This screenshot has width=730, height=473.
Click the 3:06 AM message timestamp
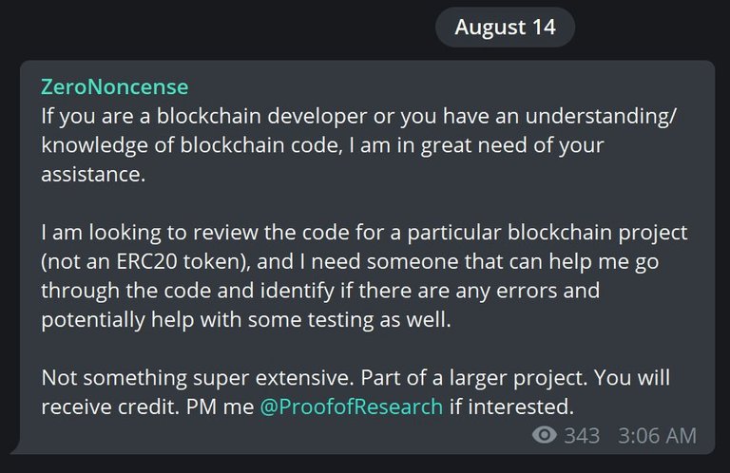coord(657,435)
